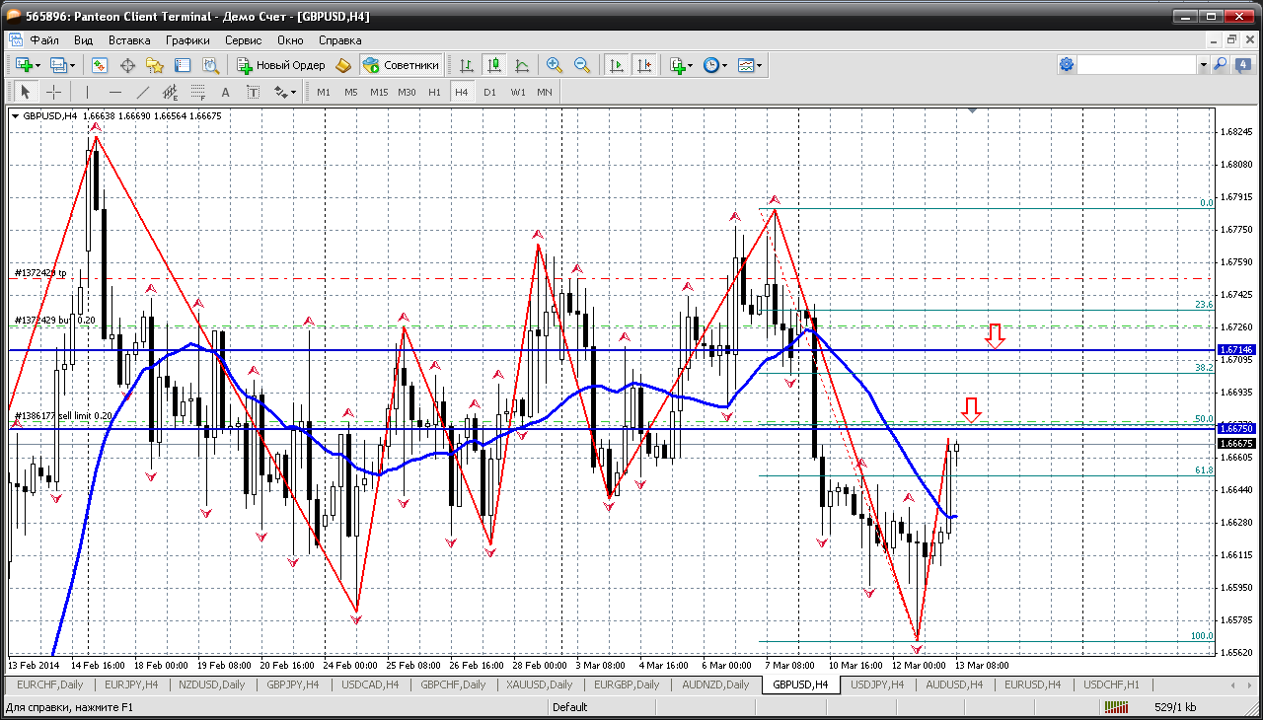Pick the Fibonacci retracement tool
The width and height of the screenshot is (1263, 720).
[x=197, y=92]
